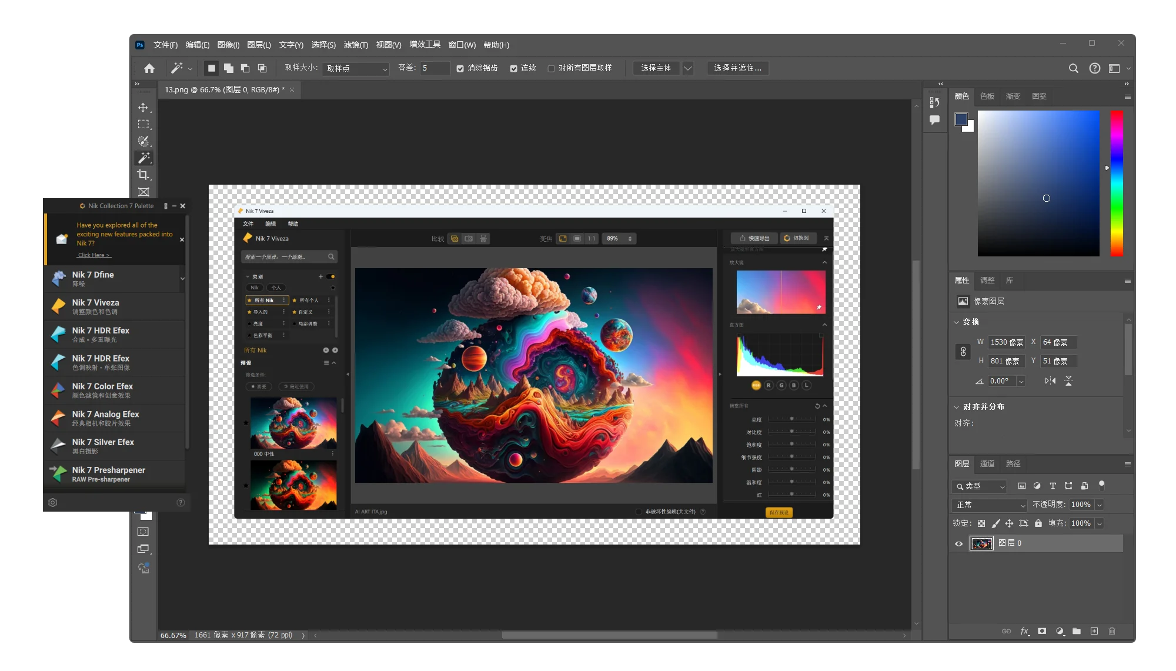Screen dimensions: 1176x671
Task: Delete layer with trash icon
Action: [x=1112, y=631]
